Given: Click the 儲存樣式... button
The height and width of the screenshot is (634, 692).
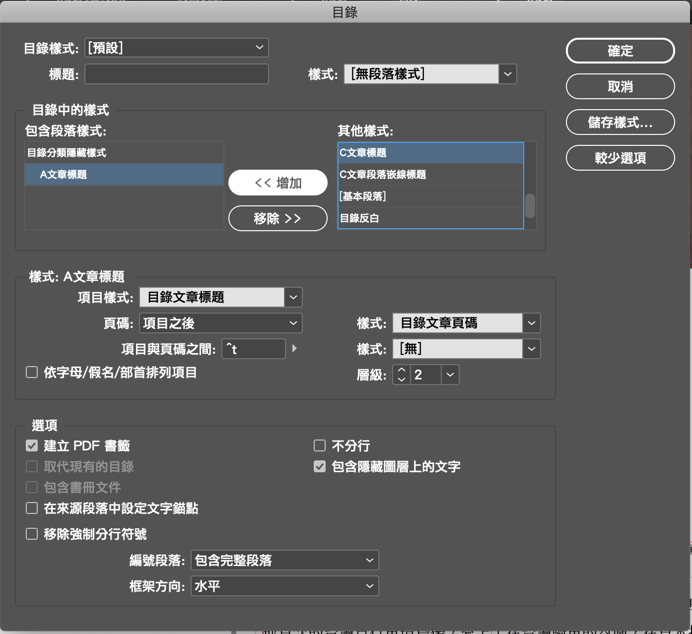Looking at the screenshot, I should tap(620, 122).
